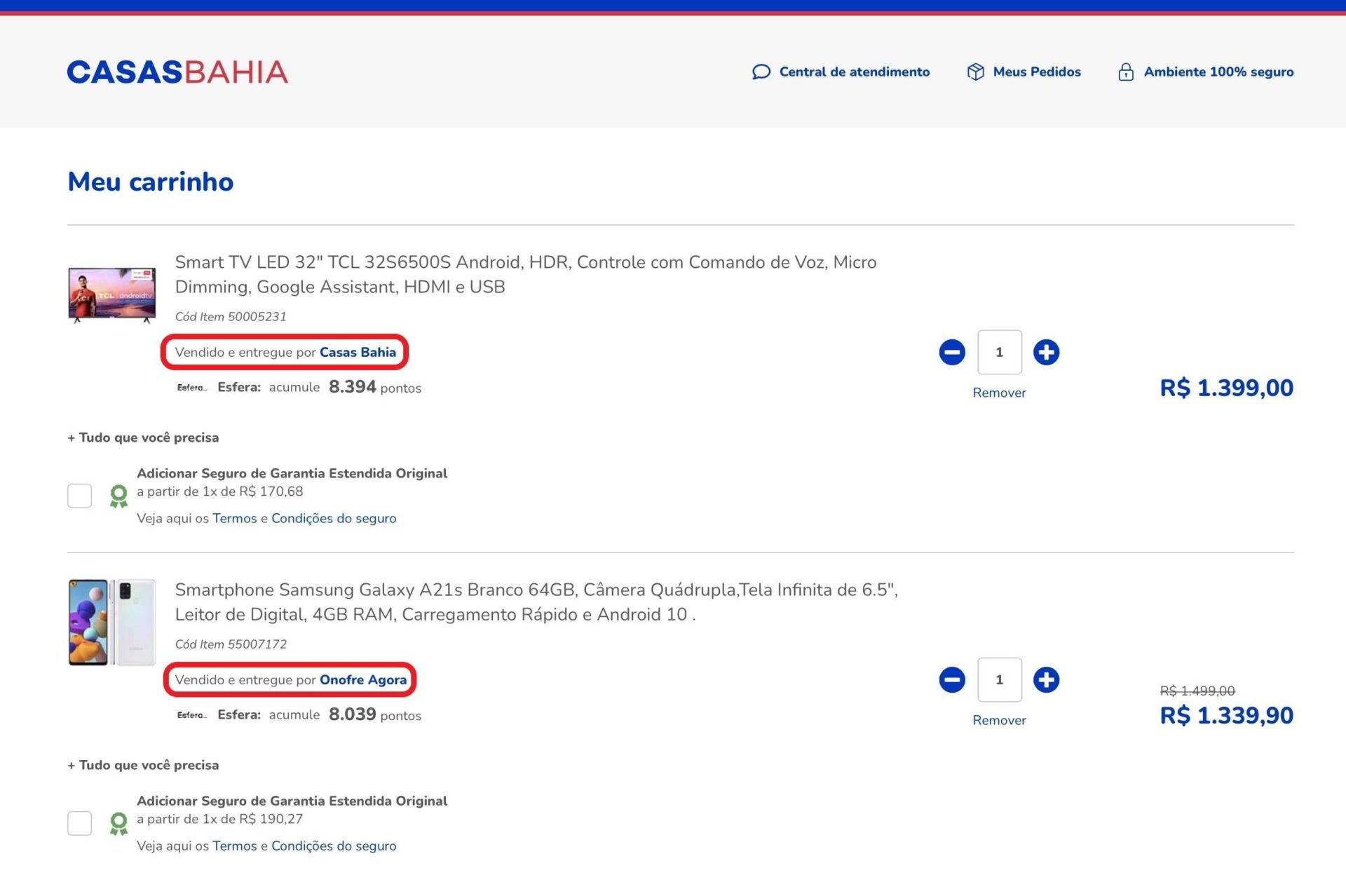The width and height of the screenshot is (1346, 875).
Task: Increase quantity of Galaxy A21s with plus icon
Action: tap(1046, 679)
